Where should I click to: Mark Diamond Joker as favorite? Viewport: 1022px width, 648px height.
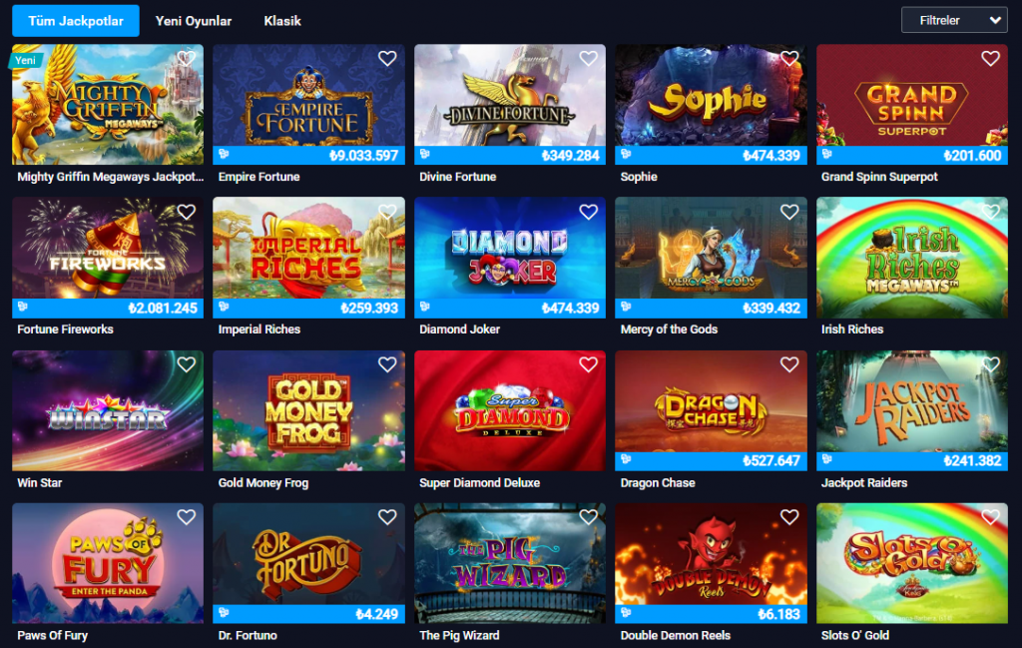(x=588, y=212)
